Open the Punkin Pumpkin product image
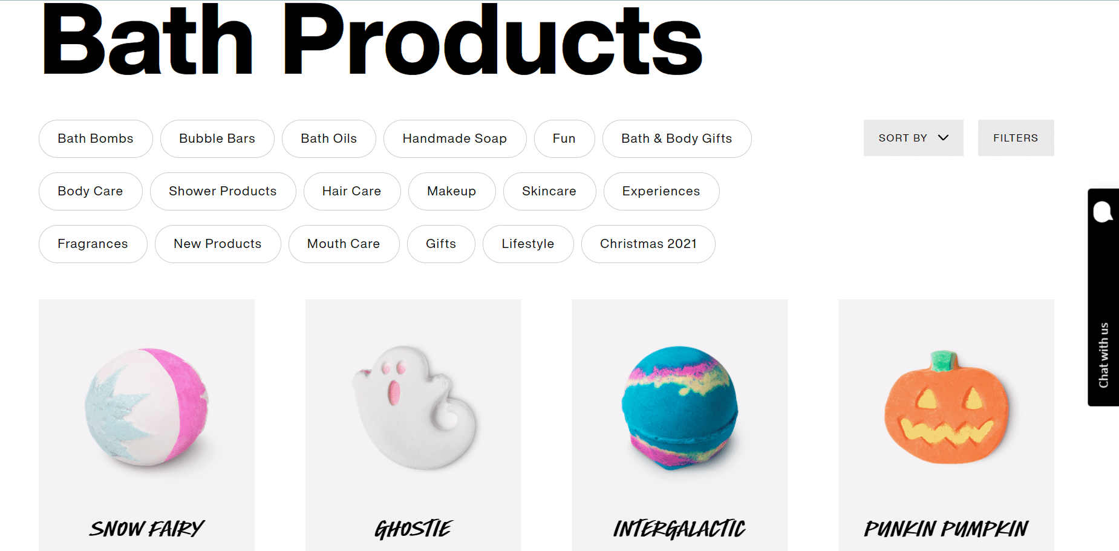1119x551 pixels. [946, 408]
